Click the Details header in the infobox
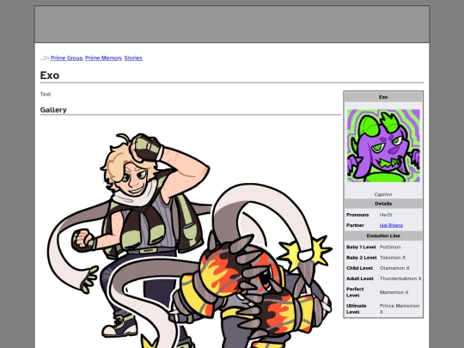The width and height of the screenshot is (464, 348). tap(383, 204)
